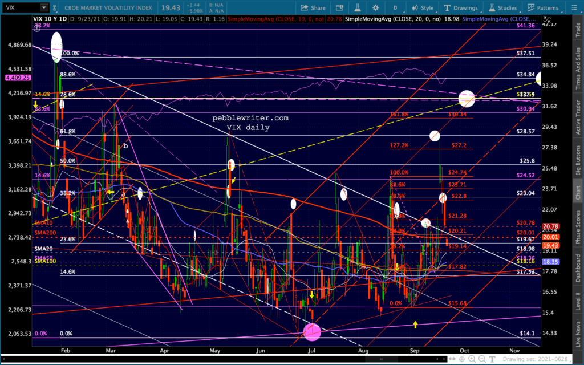Open the Studies menu
This screenshot has width=584, height=365.
tap(503, 8)
